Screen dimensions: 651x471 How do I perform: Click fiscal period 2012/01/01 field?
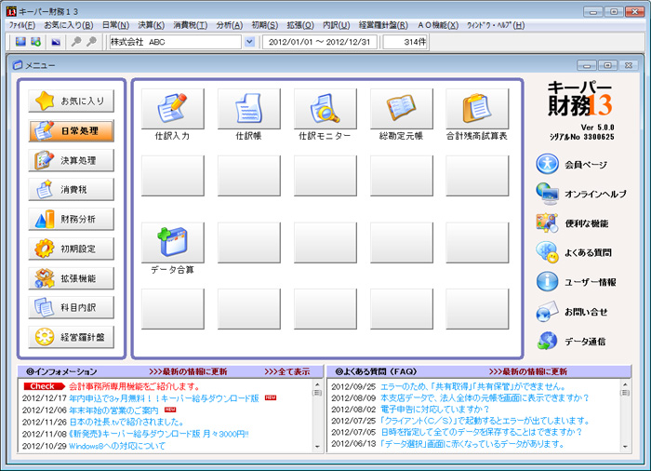pos(320,42)
